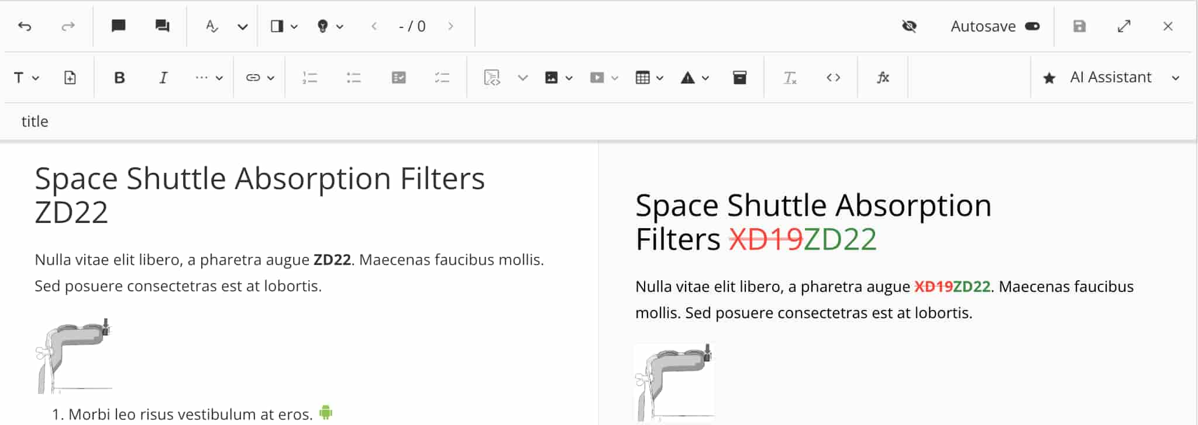This screenshot has height=425, width=1198.
Task: Open the text style T menu
Action: pos(26,78)
